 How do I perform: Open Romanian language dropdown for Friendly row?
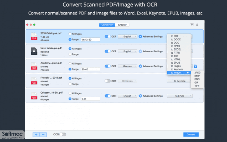[127, 81]
